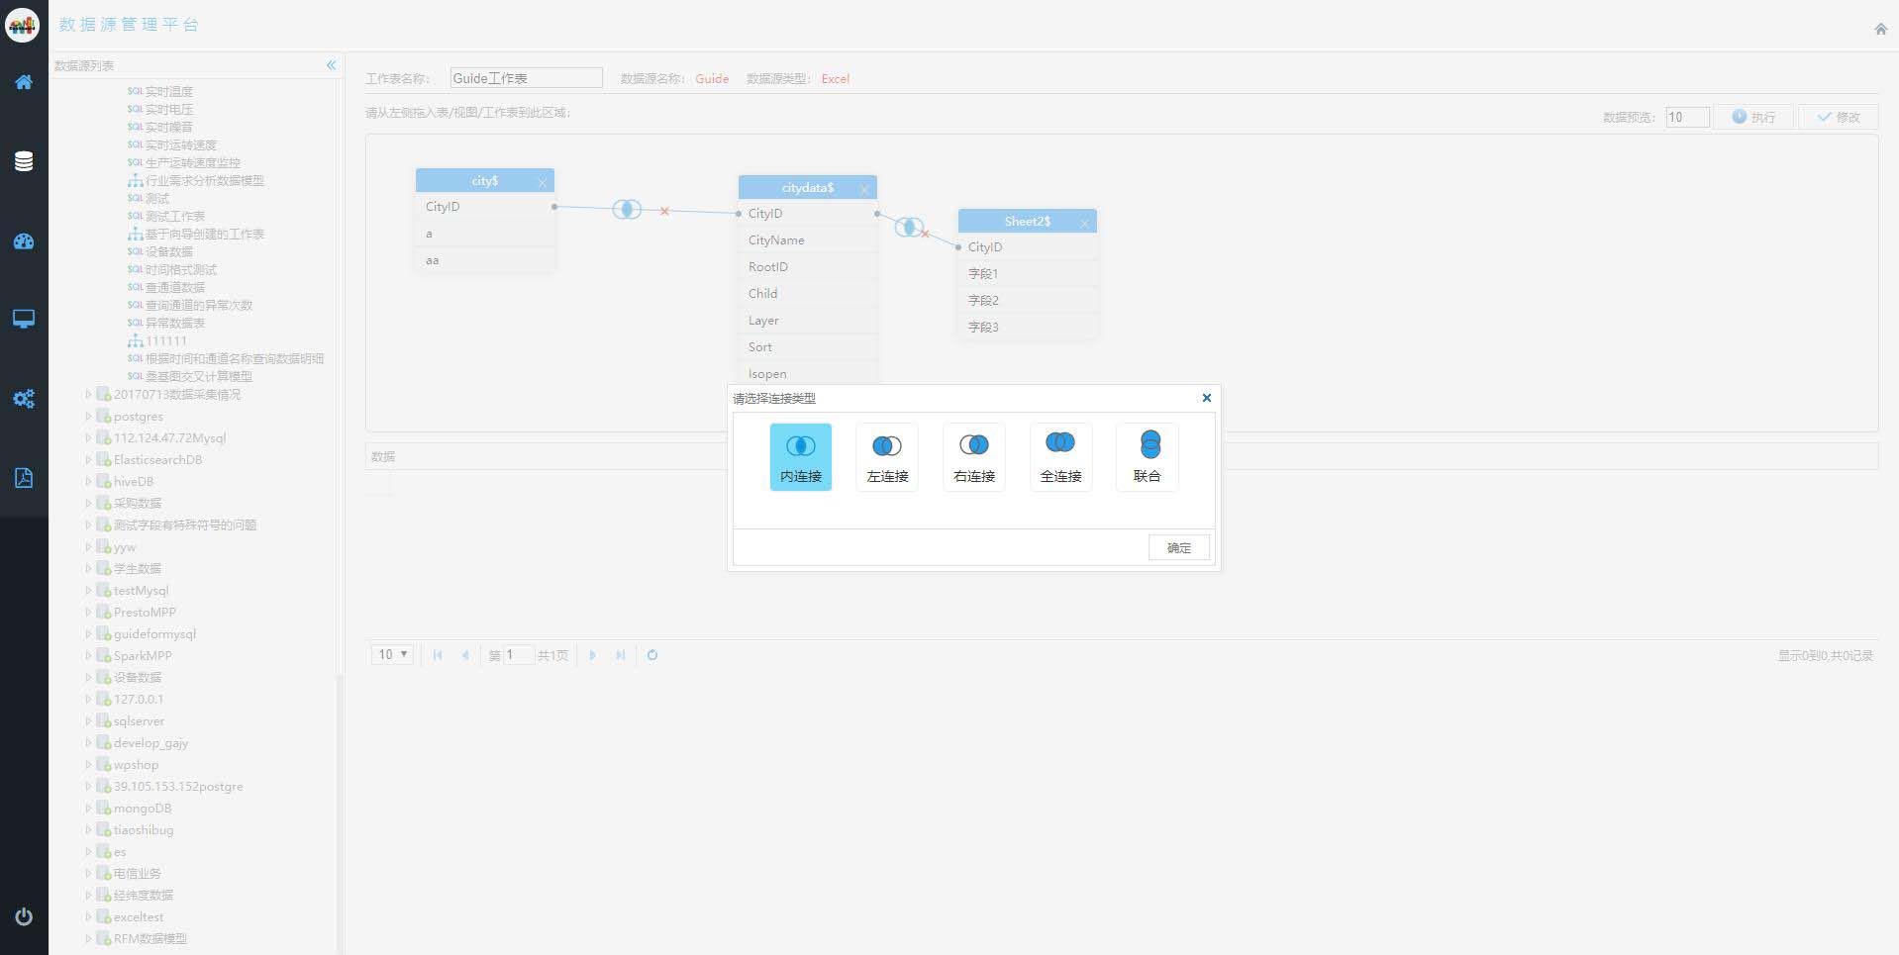Viewport: 1899px width, 955px height.
Task: Select 实时温度 SQL worksheet in tree
Action: (168, 92)
